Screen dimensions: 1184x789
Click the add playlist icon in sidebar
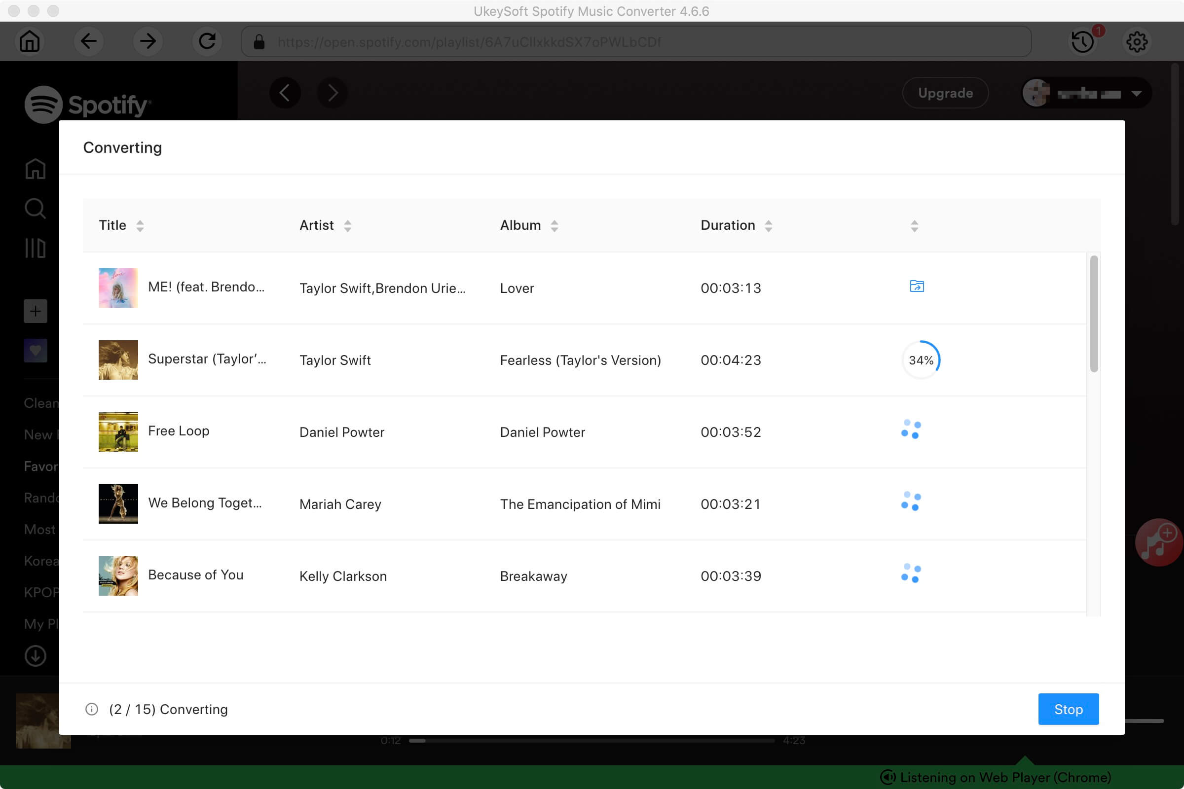tap(35, 311)
